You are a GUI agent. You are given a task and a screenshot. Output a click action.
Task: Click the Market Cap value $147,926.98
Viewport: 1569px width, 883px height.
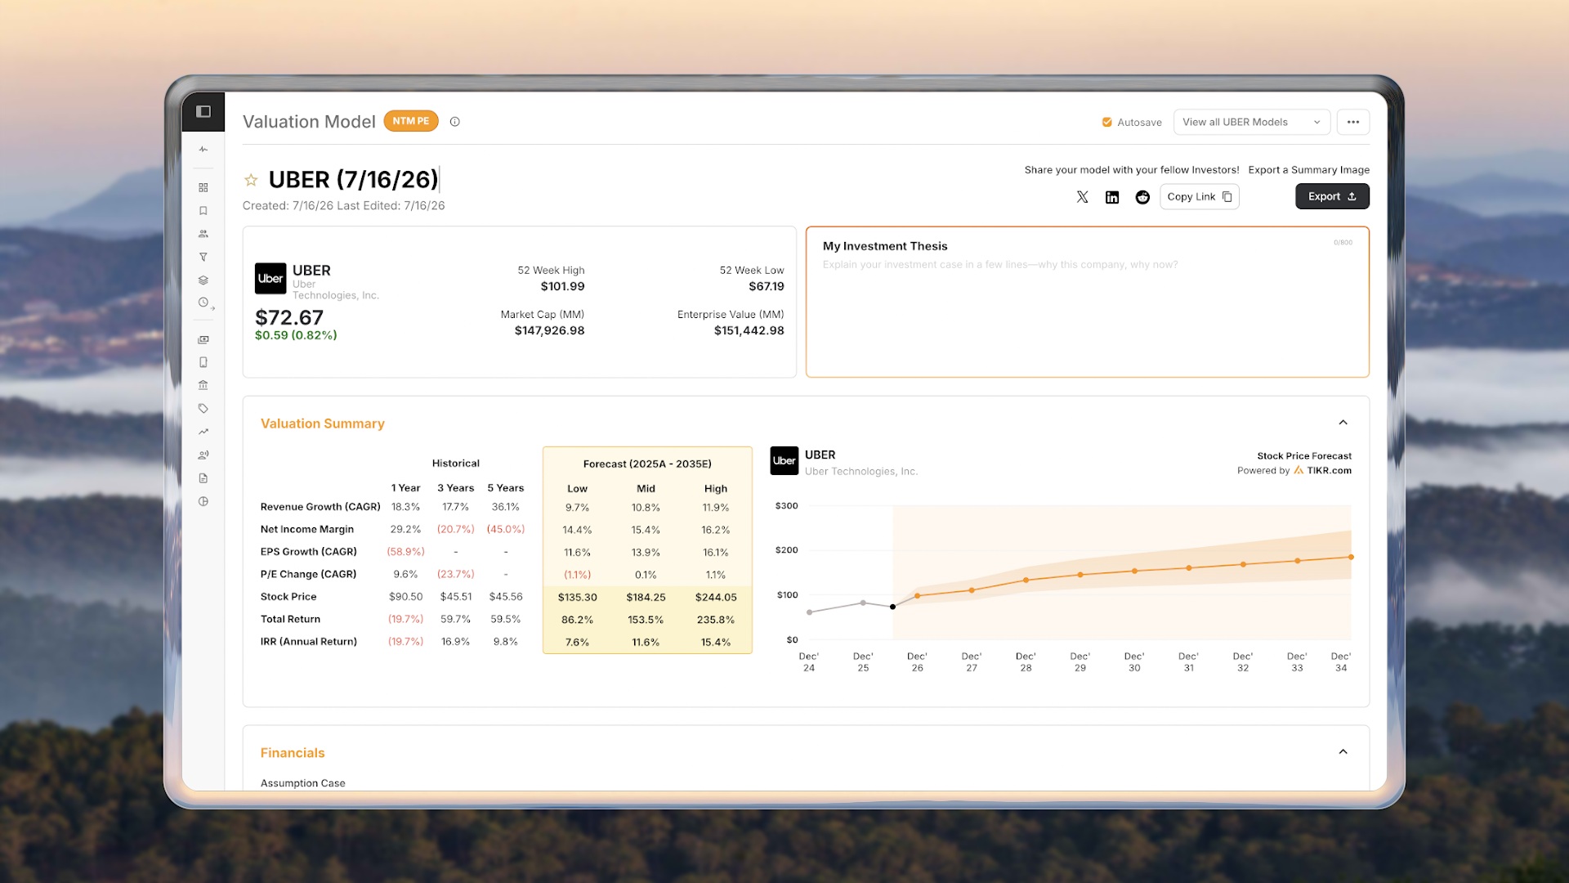point(549,331)
